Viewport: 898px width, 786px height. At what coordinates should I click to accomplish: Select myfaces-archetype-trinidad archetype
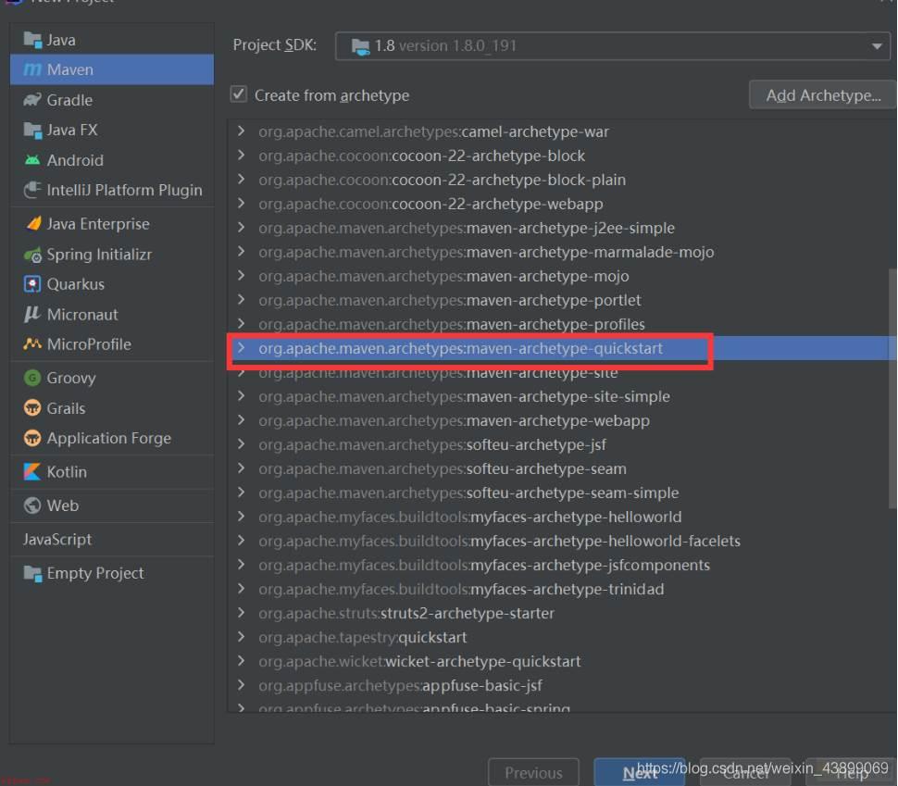[461, 589]
